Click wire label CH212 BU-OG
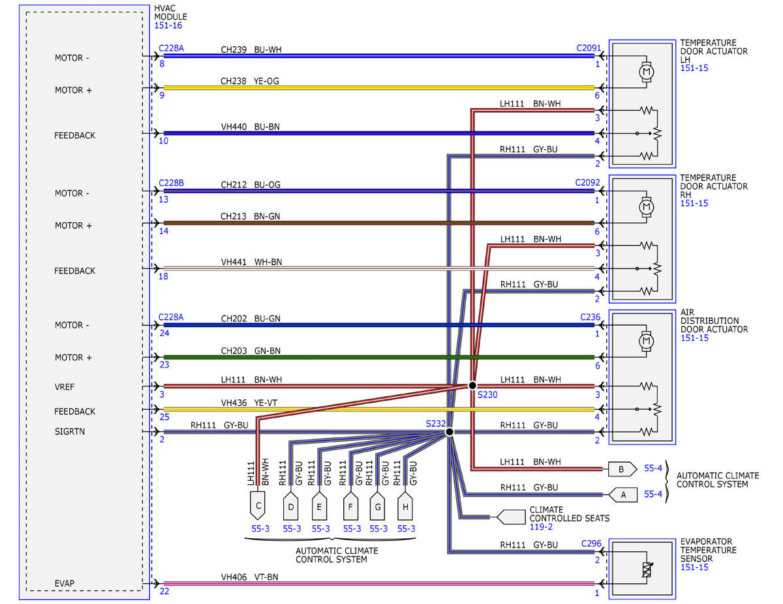The height and width of the screenshot is (604, 783). pyautogui.click(x=251, y=184)
